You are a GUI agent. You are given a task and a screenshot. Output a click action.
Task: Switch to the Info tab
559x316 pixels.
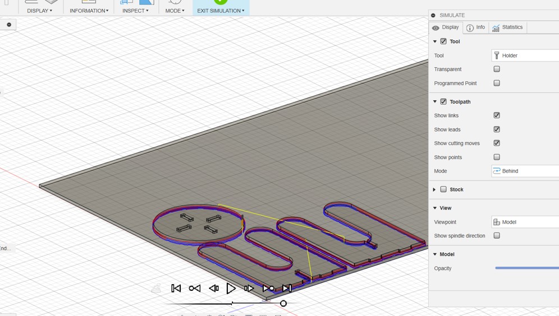[x=475, y=27]
